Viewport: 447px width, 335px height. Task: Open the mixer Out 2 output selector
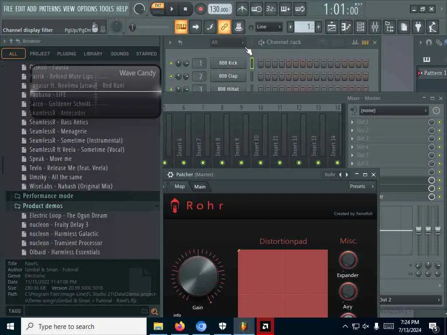tap(410, 300)
